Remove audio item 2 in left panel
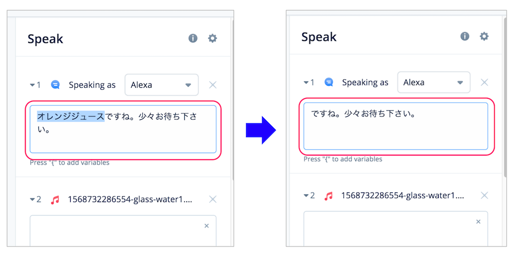The width and height of the screenshot is (517, 261). click(x=213, y=199)
